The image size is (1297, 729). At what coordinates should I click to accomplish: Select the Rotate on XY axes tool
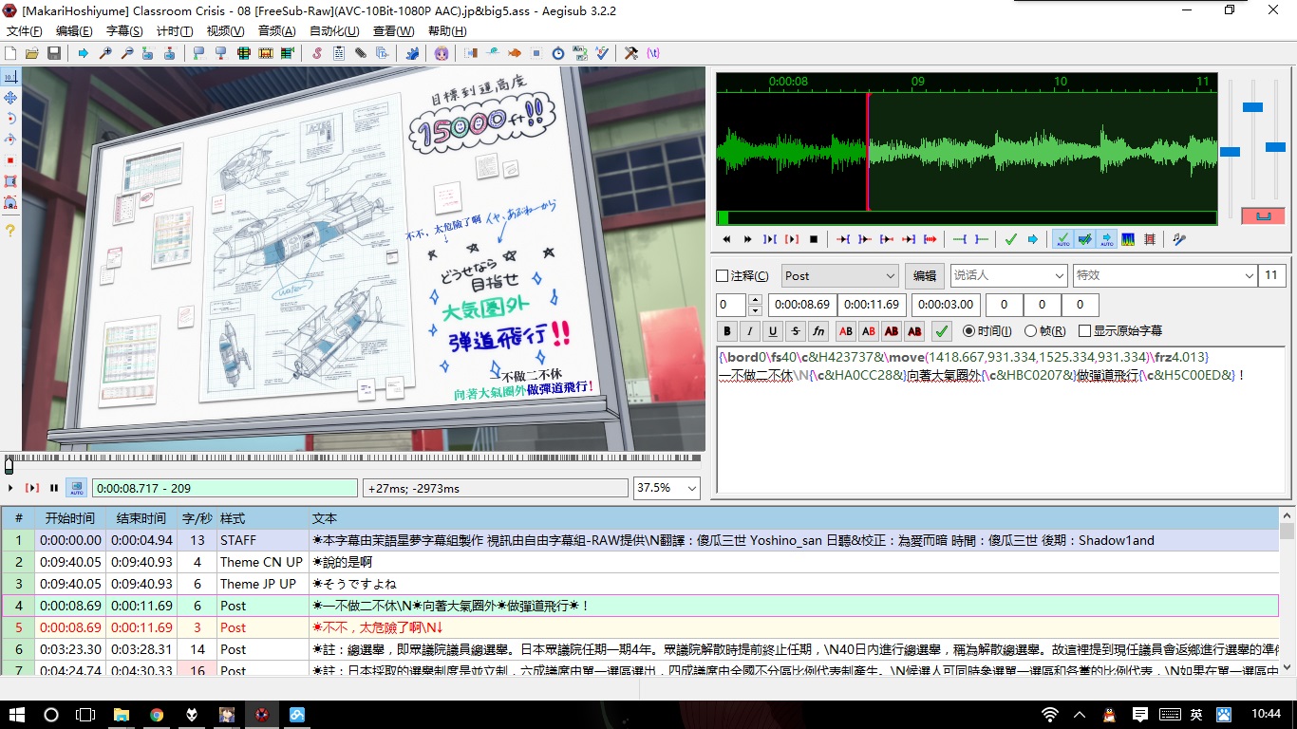tap(10, 140)
